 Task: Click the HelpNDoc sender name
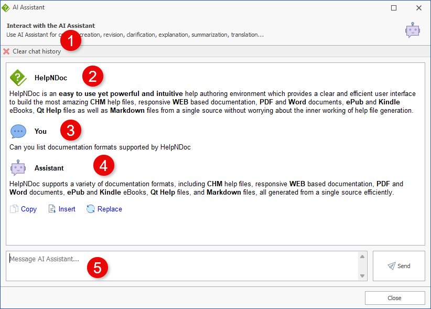point(51,78)
